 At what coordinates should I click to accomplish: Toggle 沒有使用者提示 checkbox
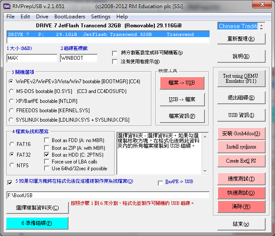coord(115,61)
